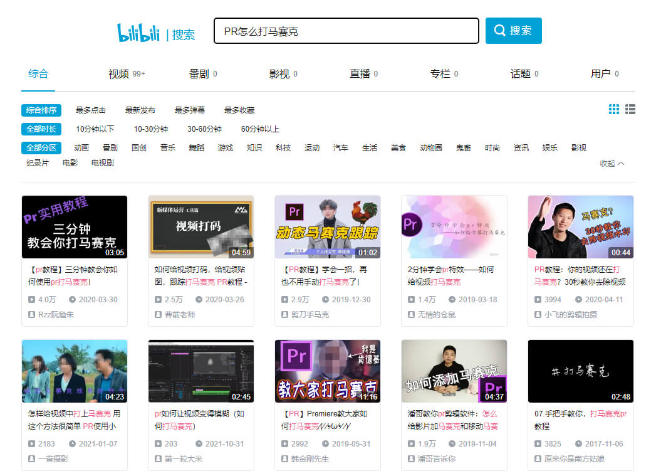Switch to grid view layout icon

(614, 109)
